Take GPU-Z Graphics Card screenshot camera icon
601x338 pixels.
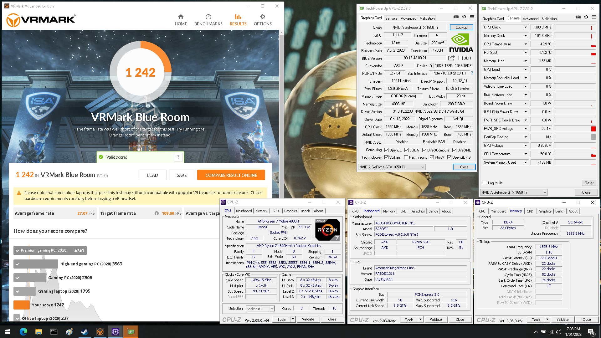pos(456,17)
